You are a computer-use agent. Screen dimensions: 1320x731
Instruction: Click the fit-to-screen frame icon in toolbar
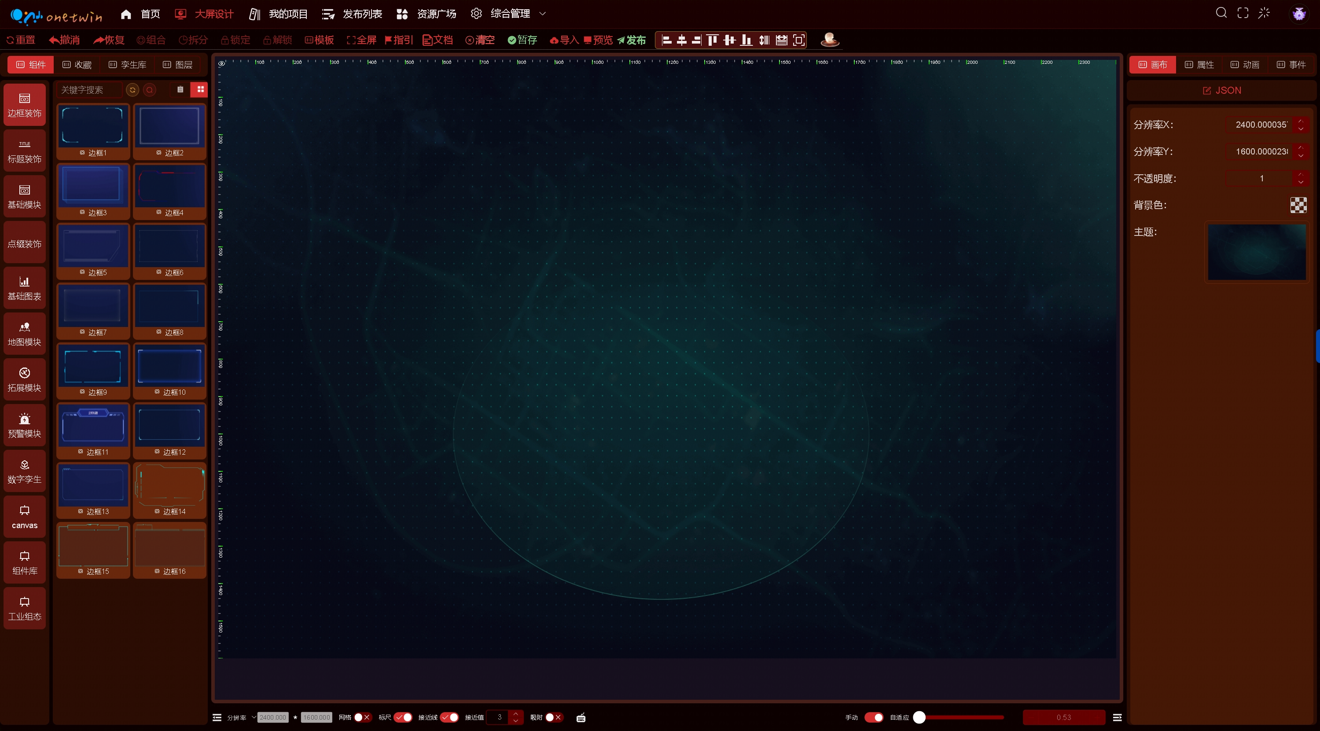798,40
